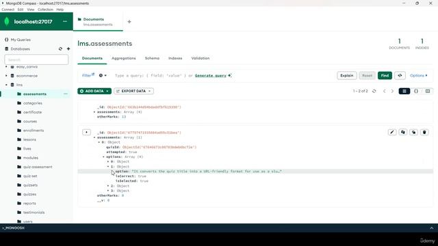Collapse all fields of second document

[x=86, y=132]
